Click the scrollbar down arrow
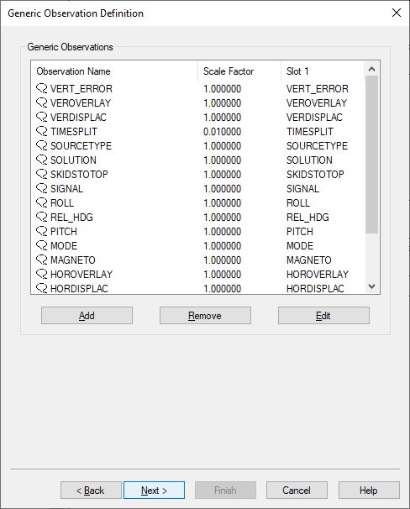 tap(371, 286)
